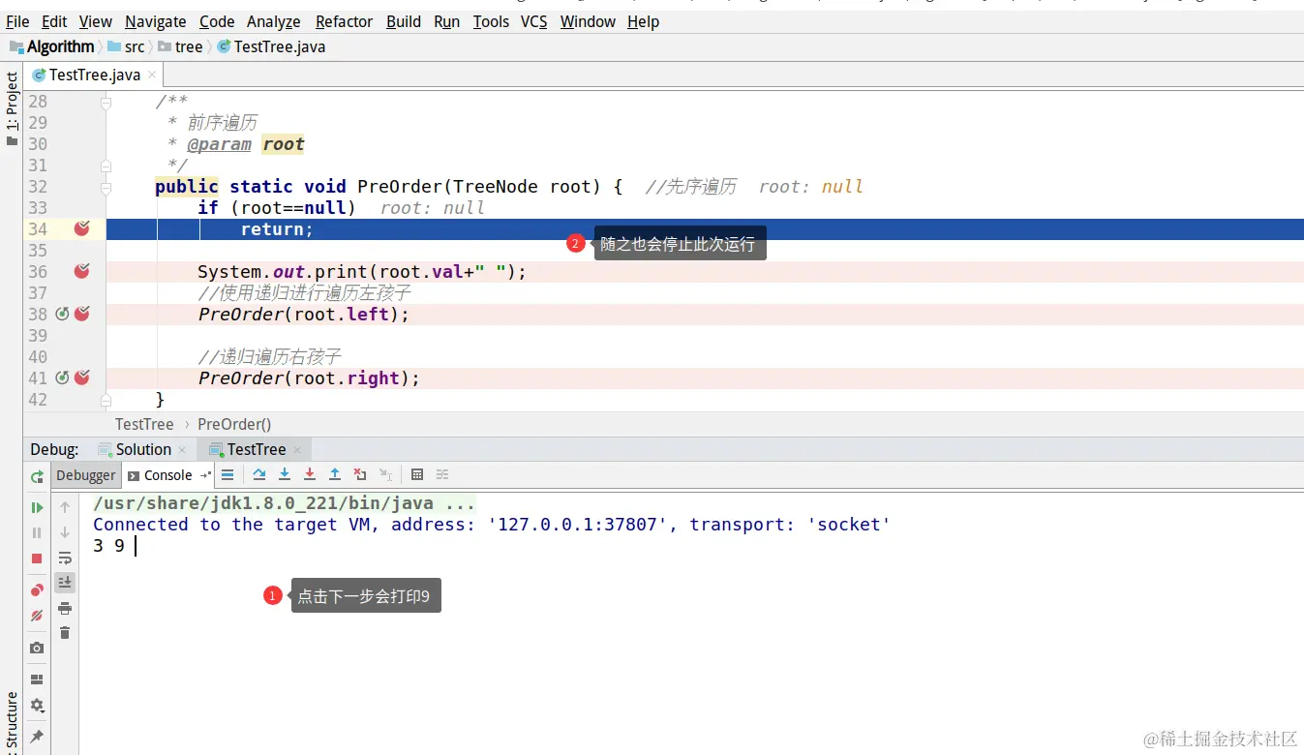The image size is (1304, 755).
Task: Click the console print icon
Action: coord(65,608)
